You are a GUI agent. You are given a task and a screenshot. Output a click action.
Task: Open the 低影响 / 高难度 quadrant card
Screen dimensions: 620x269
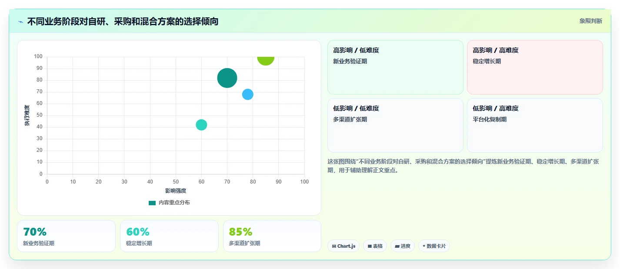pyautogui.click(x=535, y=125)
